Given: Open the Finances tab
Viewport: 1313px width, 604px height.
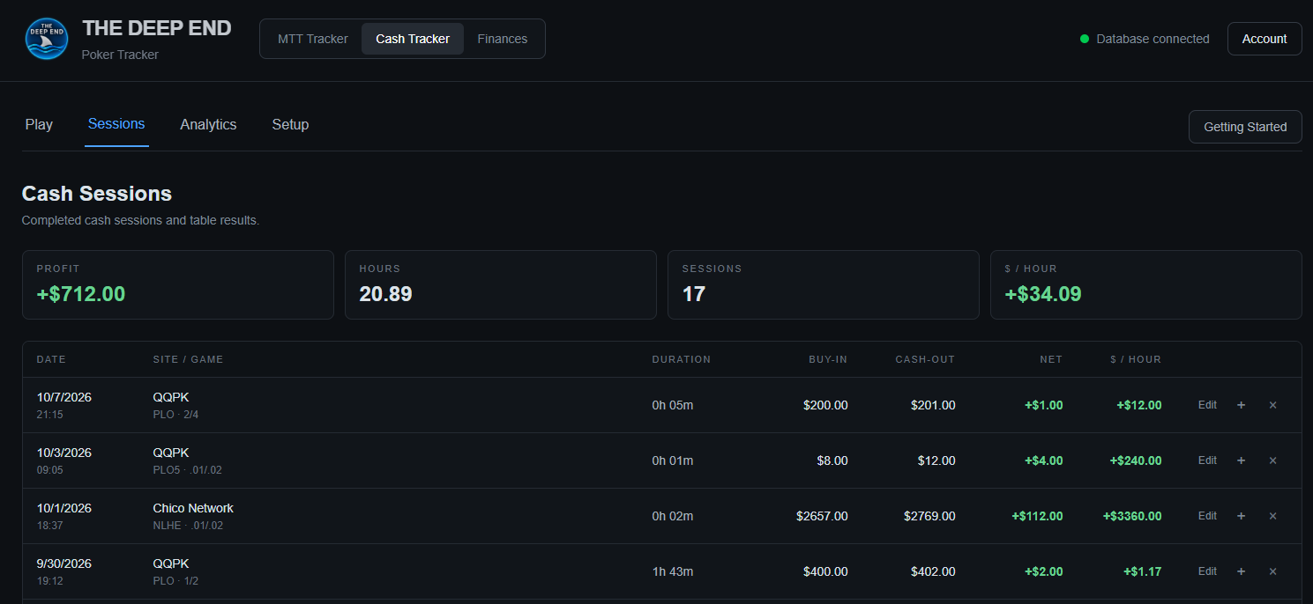Looking at the screenshot, I should tap(503, 39).
